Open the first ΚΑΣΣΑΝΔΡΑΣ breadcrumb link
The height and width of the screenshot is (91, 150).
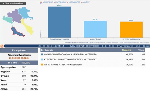click(x=61, y=2)
